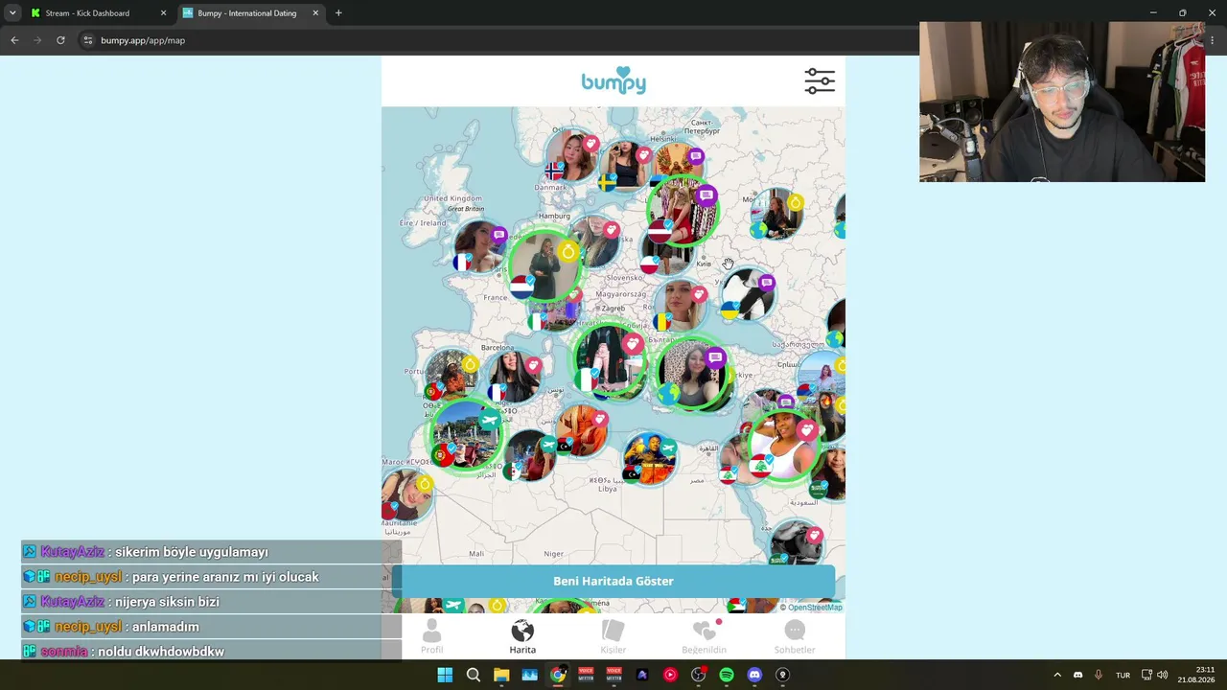Close the Kick Dashboard browser tab
This screenshot has height=690, width=1227.
tap(163, 13)
